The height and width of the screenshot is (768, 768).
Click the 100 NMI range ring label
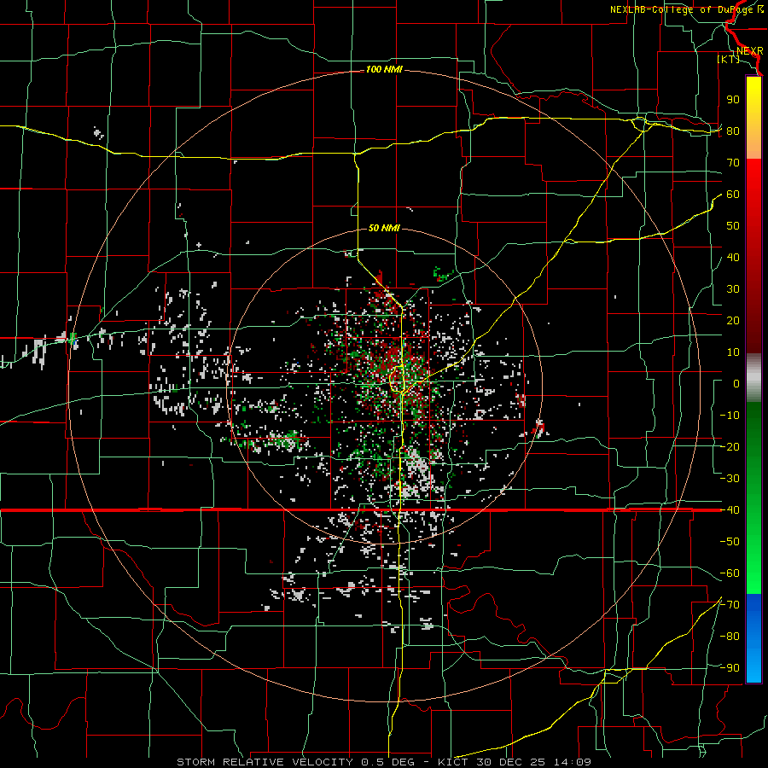coord(384,70)
